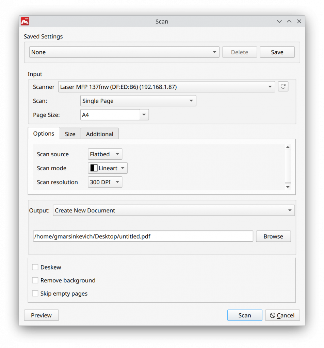Check Remove background
This screenshot has height=348, width=324.
(x=35, y=280)
